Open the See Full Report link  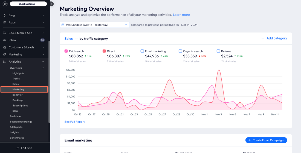tap(74, 122)
